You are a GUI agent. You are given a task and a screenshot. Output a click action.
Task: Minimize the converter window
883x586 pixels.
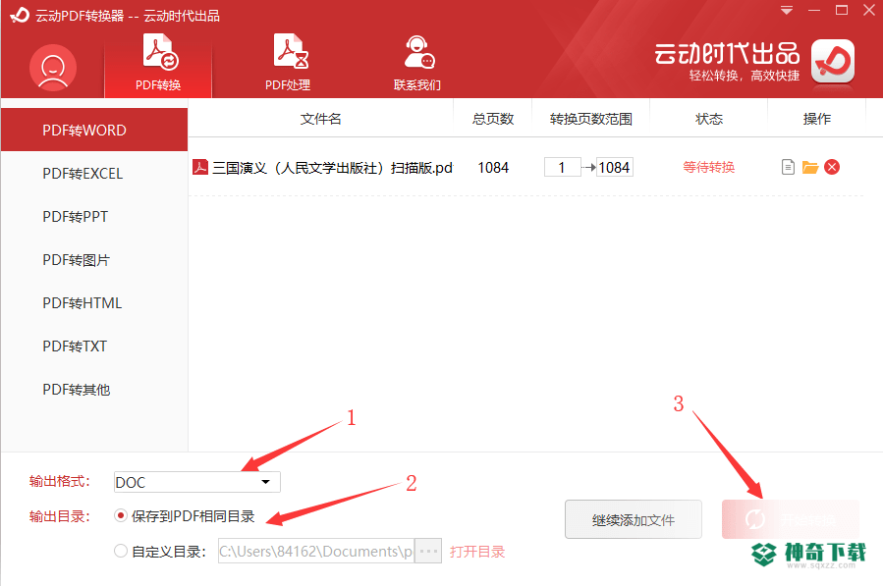click(814, 10)
